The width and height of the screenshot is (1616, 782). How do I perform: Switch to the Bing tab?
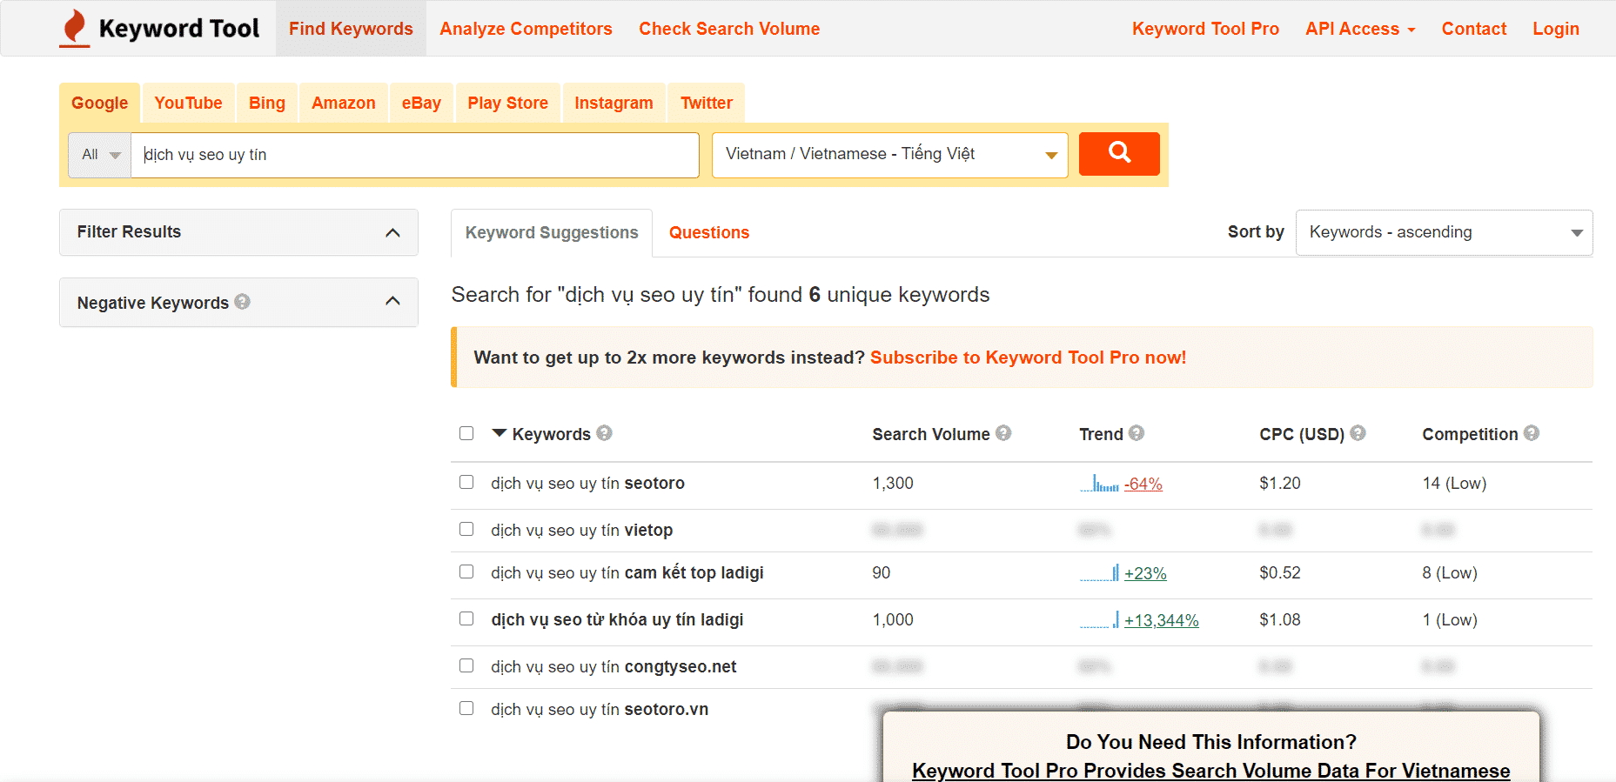coord(267,103)
